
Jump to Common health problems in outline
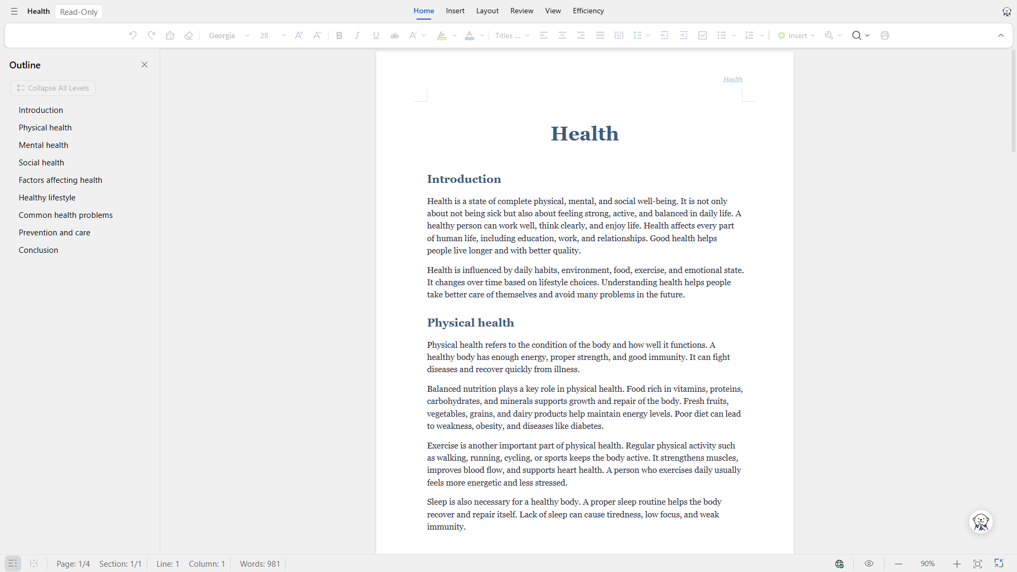(x=66, y=215)
